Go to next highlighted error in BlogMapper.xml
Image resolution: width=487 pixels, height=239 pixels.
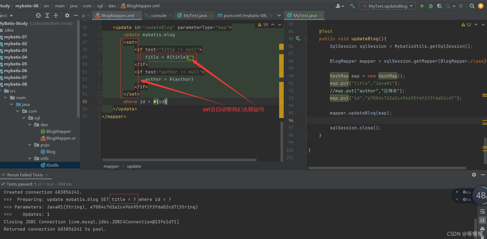click(x=280, y=25)
